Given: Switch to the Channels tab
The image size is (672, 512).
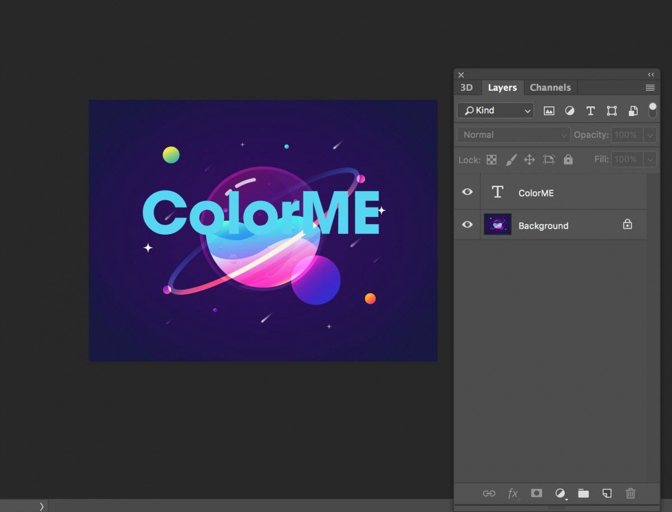Looking at the screenshot, I should tap(550, 87).
